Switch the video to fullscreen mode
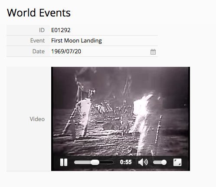 pyautogui.click(x=177, y=162)
